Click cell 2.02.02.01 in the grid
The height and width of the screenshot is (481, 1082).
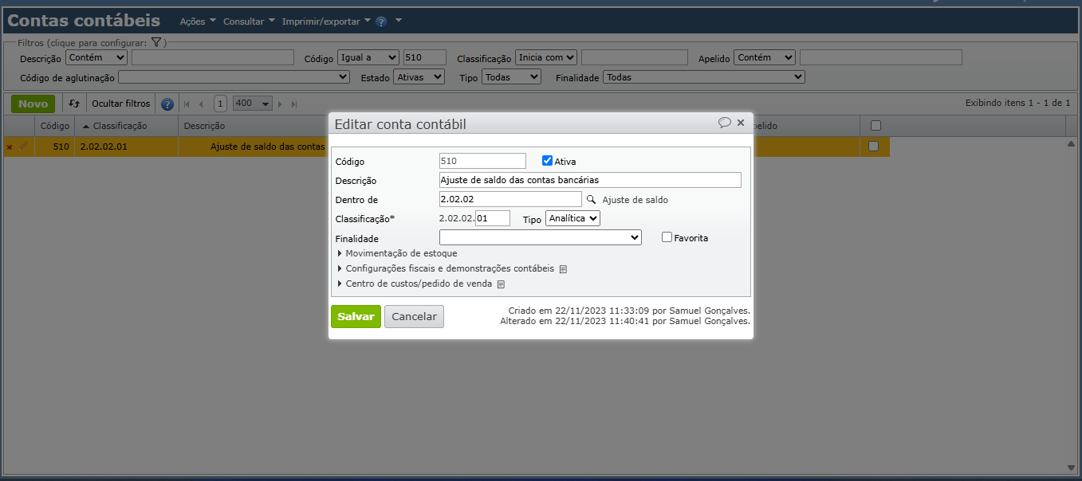(126, 147)
